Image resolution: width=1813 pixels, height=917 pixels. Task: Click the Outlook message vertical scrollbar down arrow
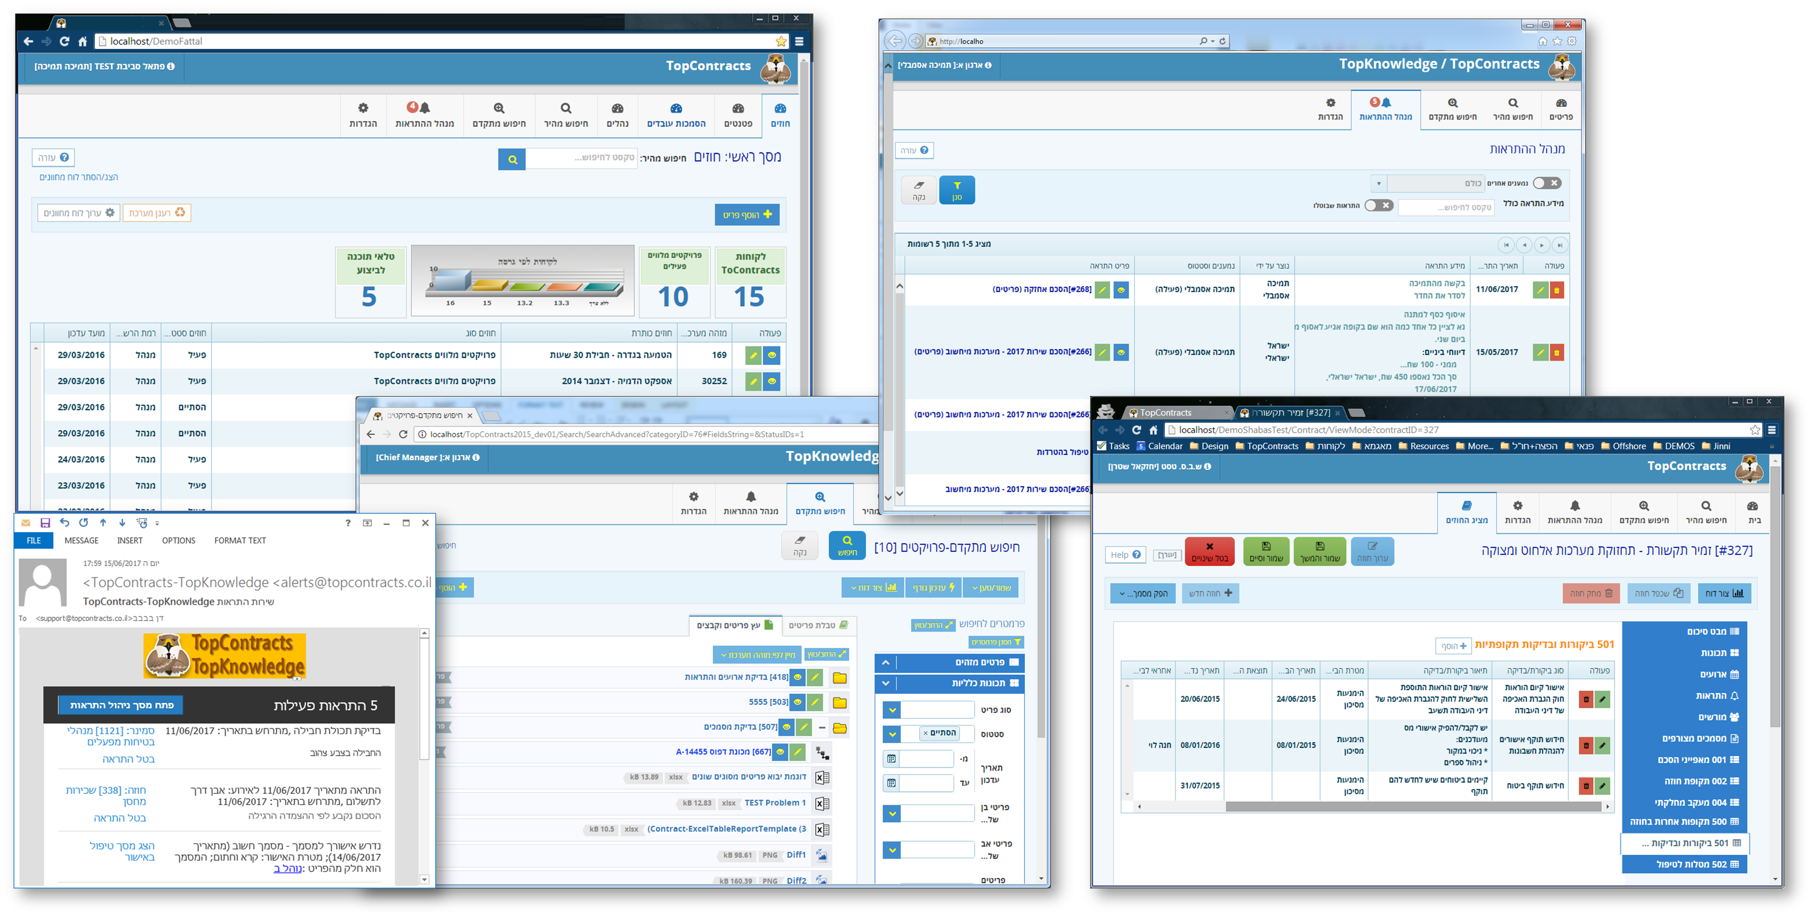click(x=423, y=879)
